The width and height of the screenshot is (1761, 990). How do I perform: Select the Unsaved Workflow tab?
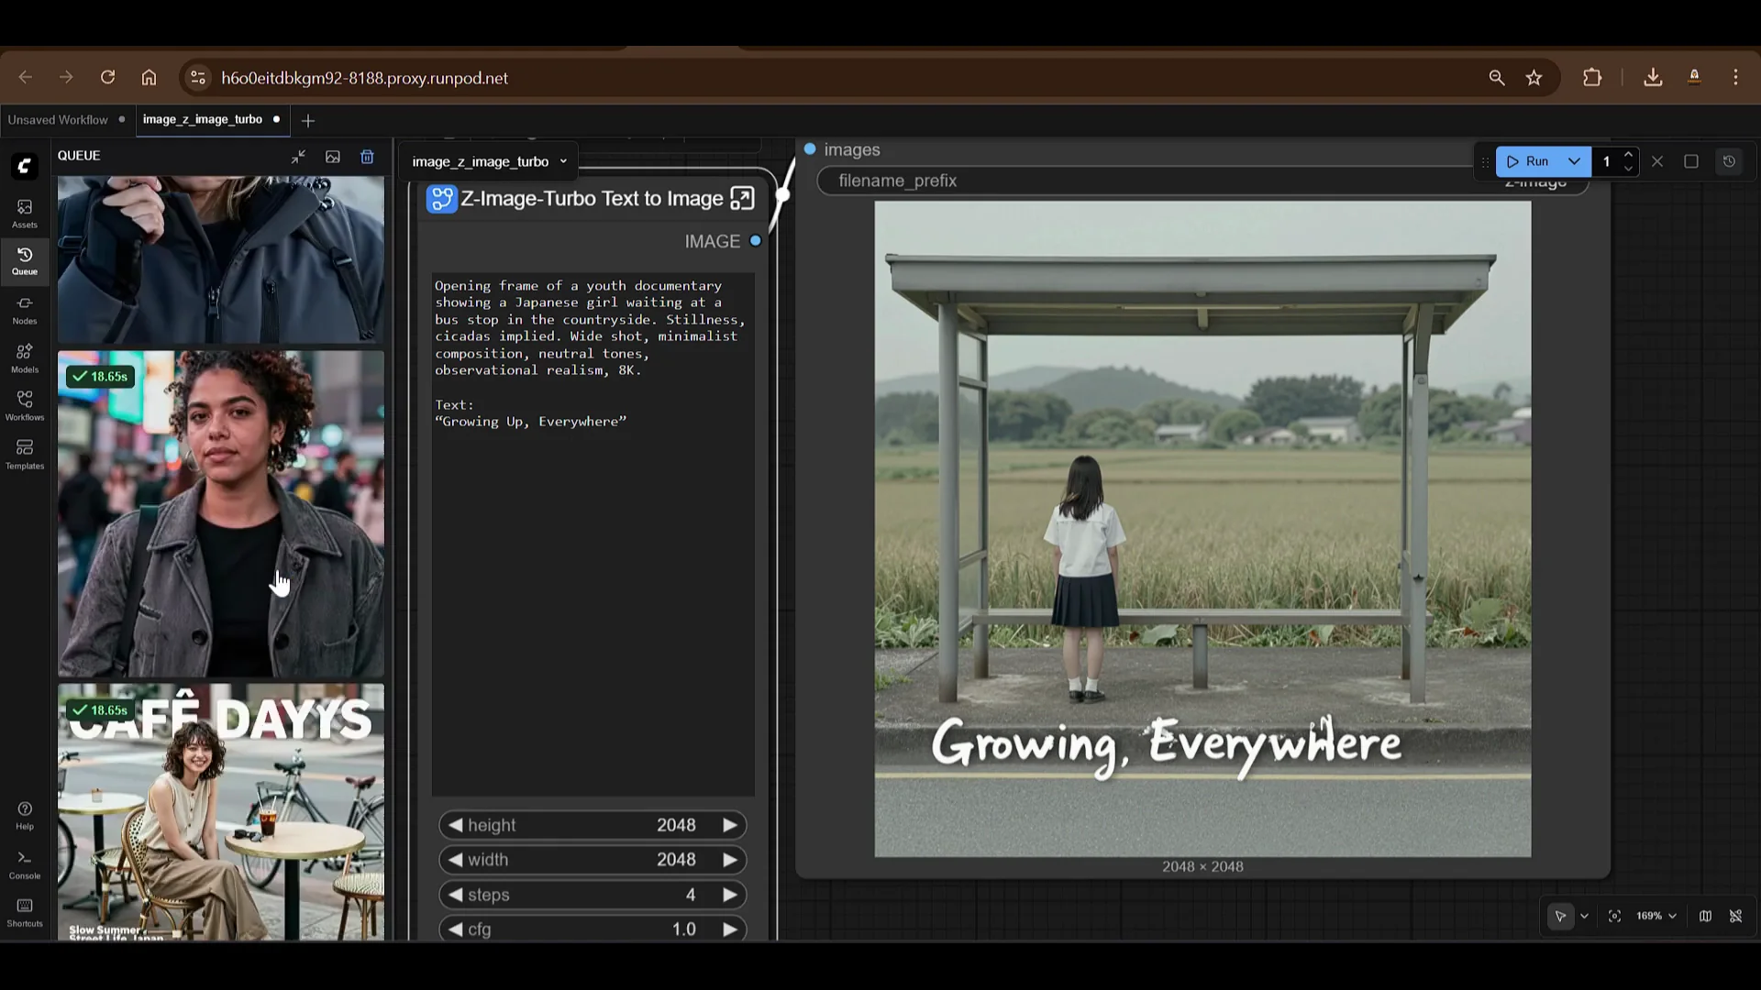coord(58,120)
